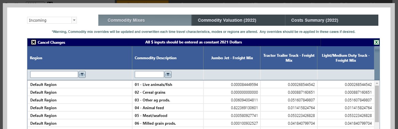
Task: Select the 03 - Other ag prods. row
Action: point(201,100)
